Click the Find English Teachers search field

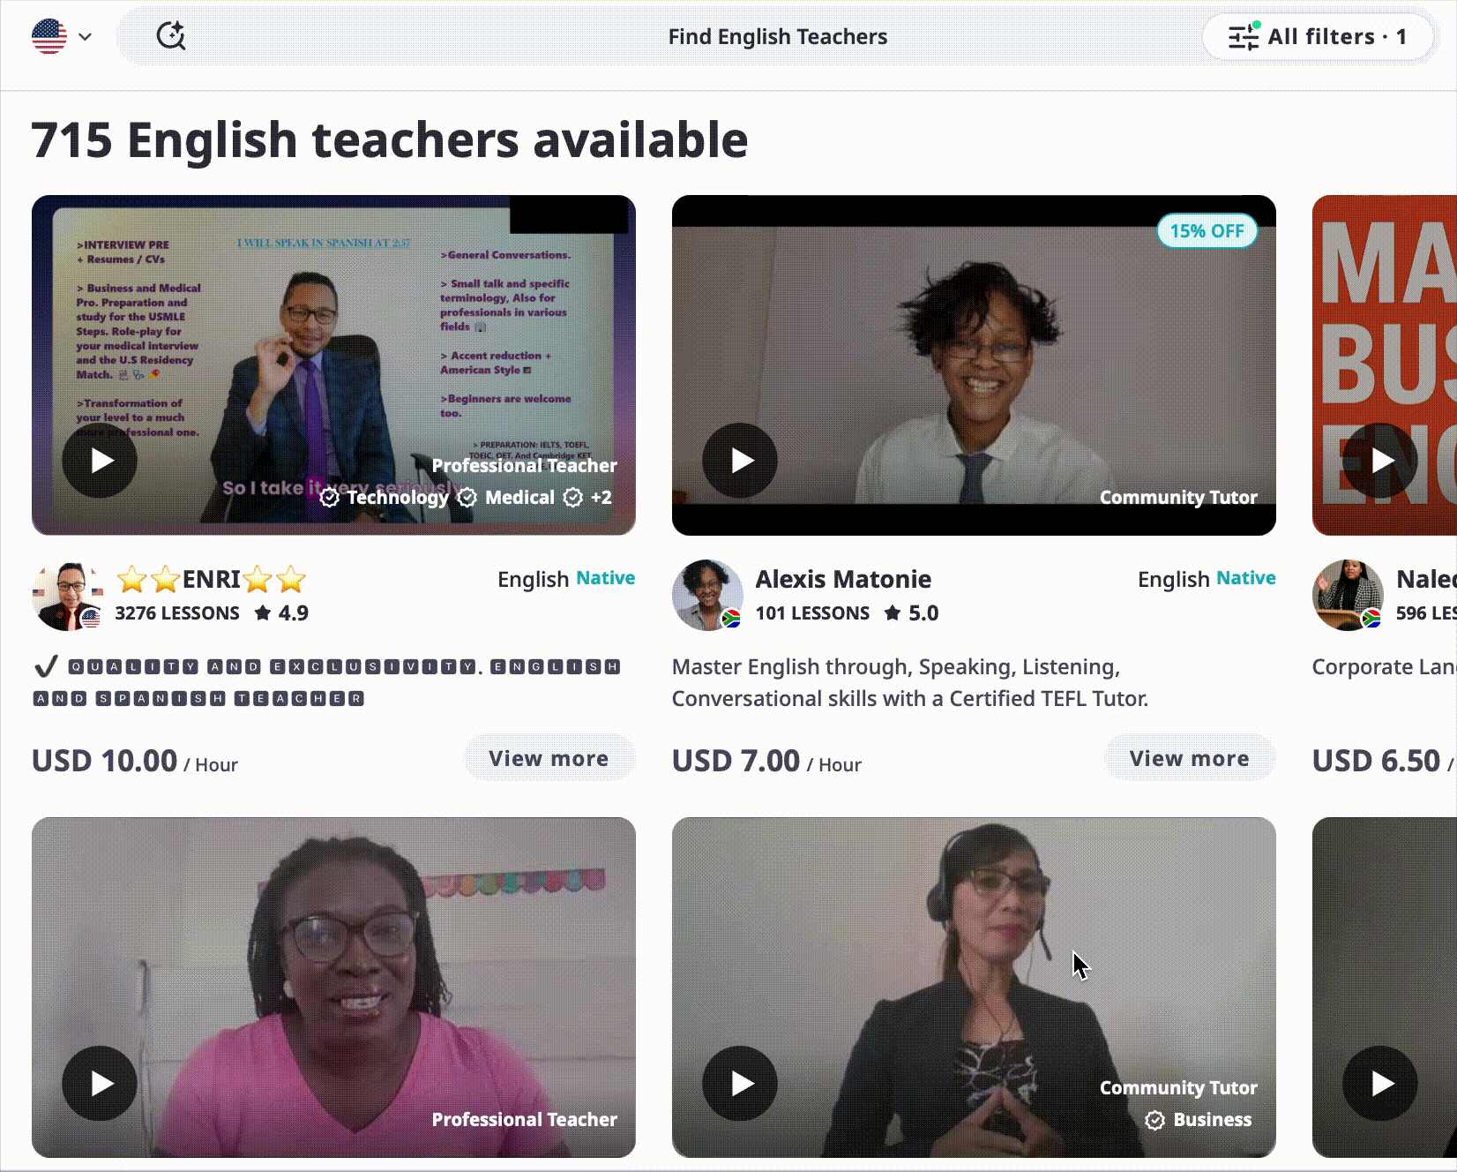click(777, 37)
